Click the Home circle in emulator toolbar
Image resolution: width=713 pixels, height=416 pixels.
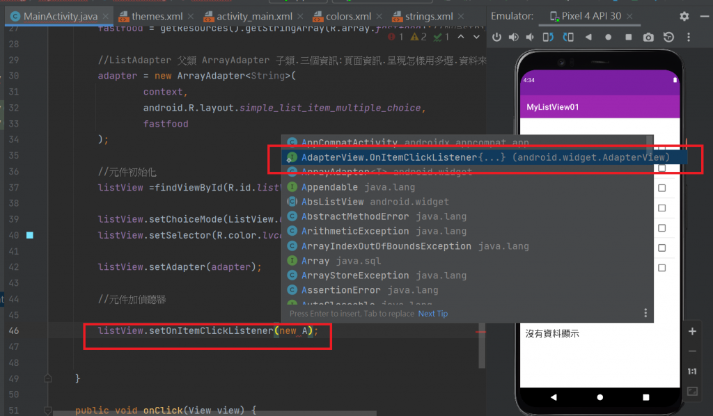[609, 38]
